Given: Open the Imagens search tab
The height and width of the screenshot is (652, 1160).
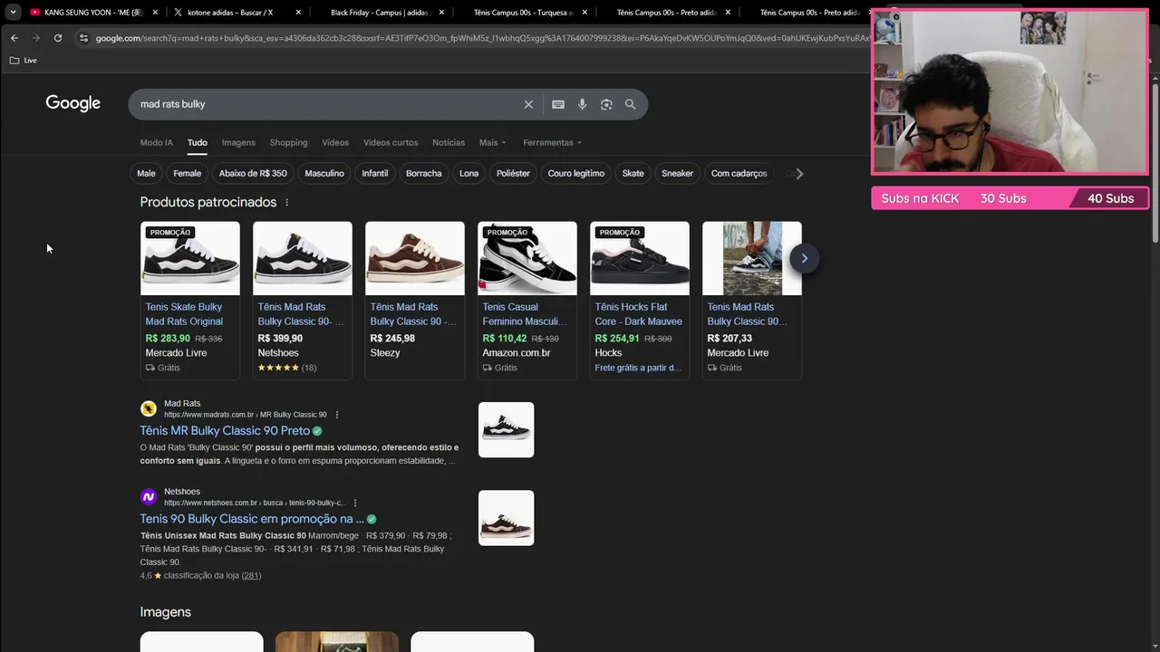Looking at the screenshot, I should click(238, 142).
